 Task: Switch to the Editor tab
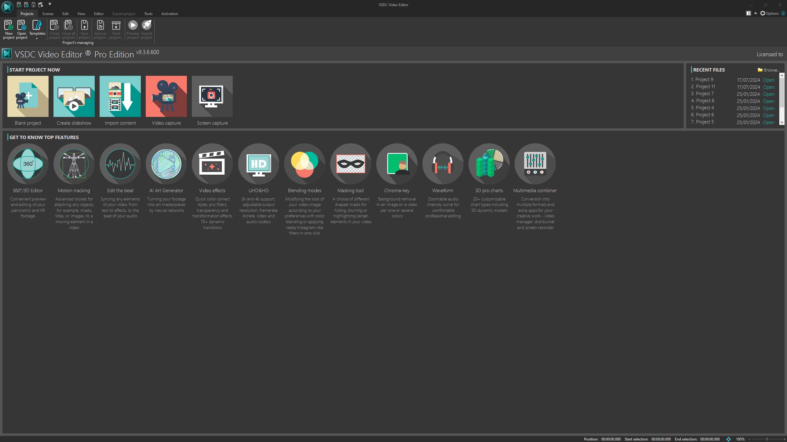[99, 14]
